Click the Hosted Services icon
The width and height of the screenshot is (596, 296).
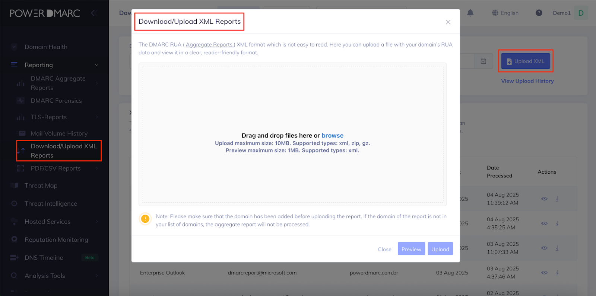tap(14, 222)
